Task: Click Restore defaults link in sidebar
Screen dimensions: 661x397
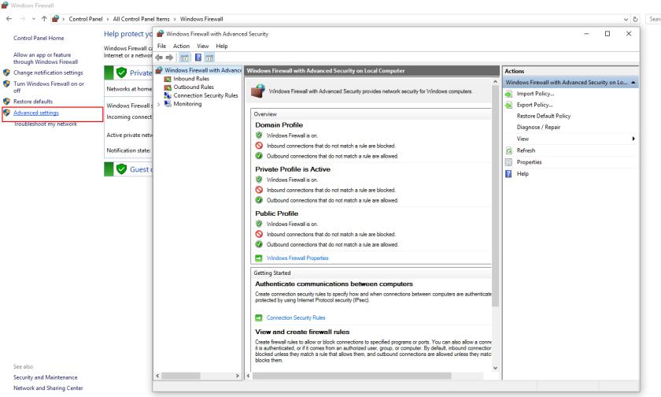Action: [x=33, y=102]
